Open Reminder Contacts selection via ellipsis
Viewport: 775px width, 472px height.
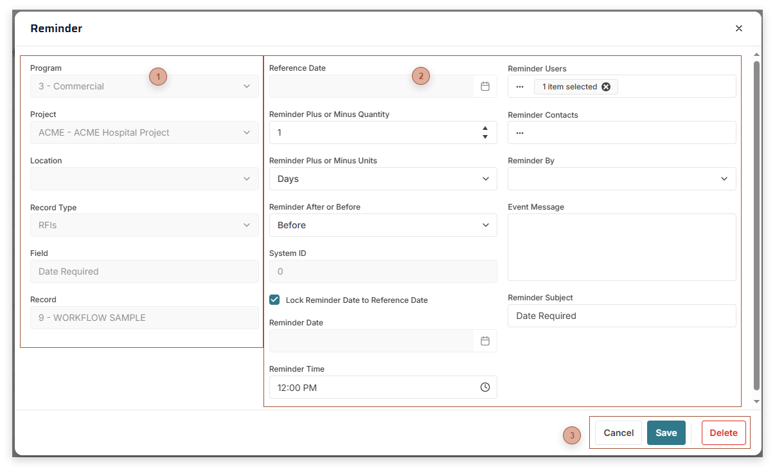520,133
